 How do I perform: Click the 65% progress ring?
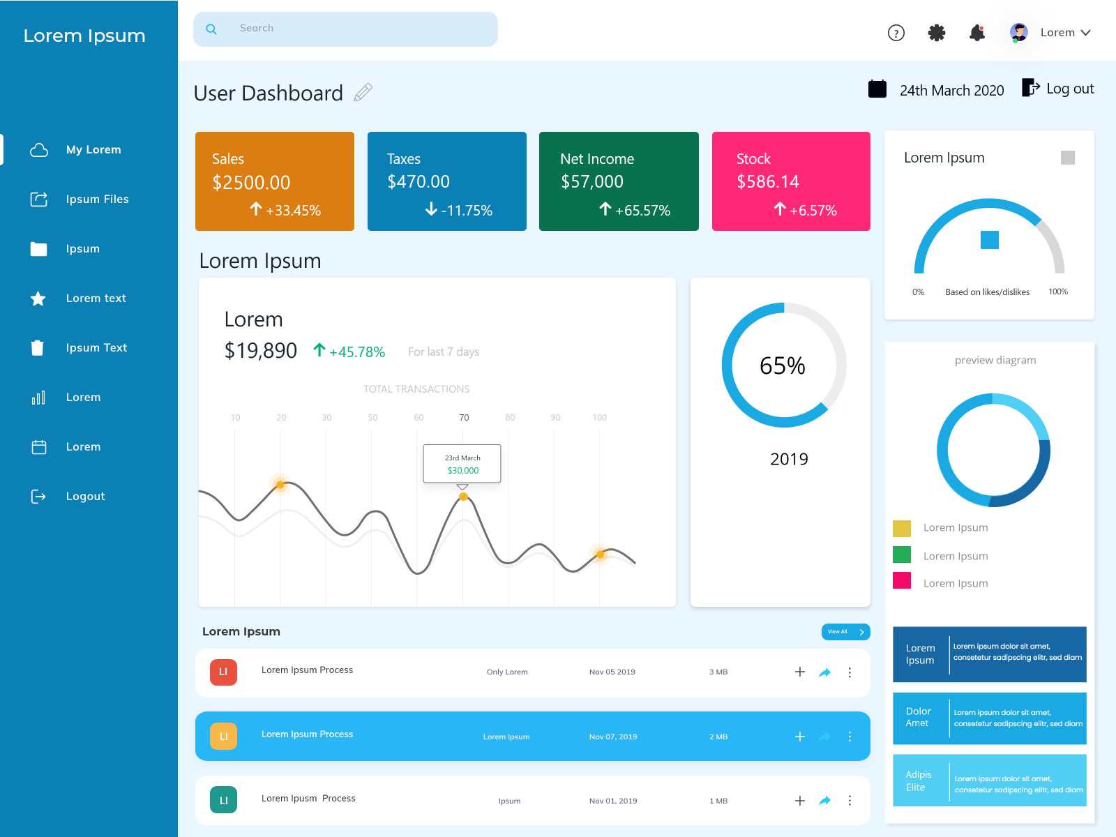click(784, 365)
